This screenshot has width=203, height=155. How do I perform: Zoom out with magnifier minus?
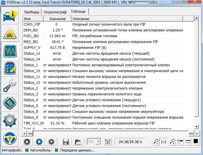click(x=156, y=142)
